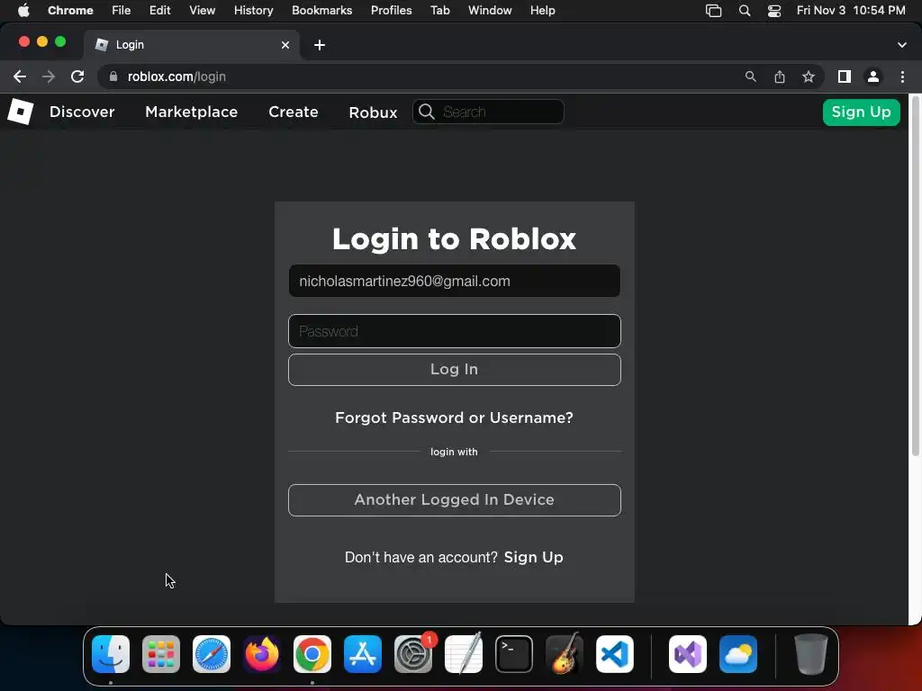Viewport: 922px width, 691px height.
Task: Open the Edit menu
Action: click(160, 11)
